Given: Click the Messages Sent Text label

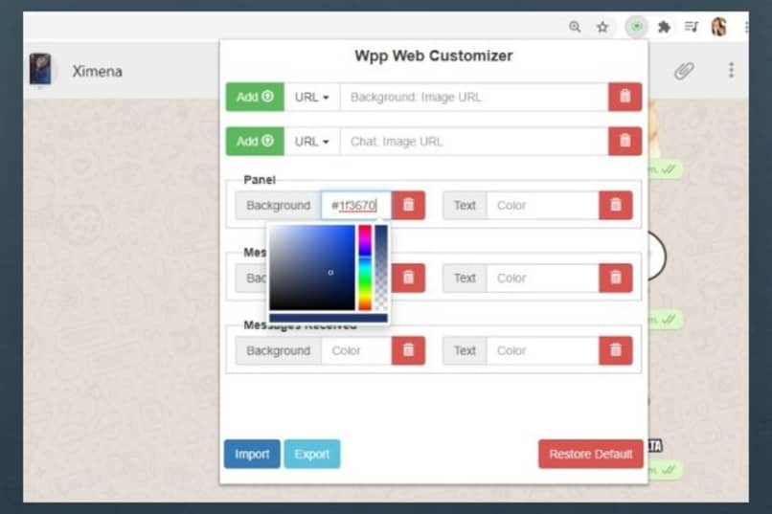Looking at the screenshot, I should 465,278.
